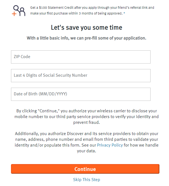The image size is (169, 186).
Task: Click the blue asterisk footnote marker
Action: [124, 13]
